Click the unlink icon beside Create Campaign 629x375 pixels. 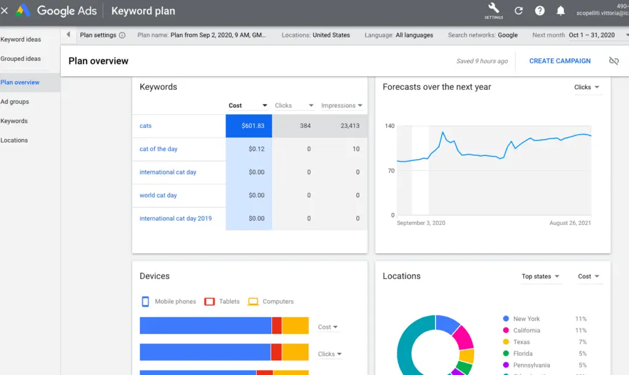[x=614, y=61]
